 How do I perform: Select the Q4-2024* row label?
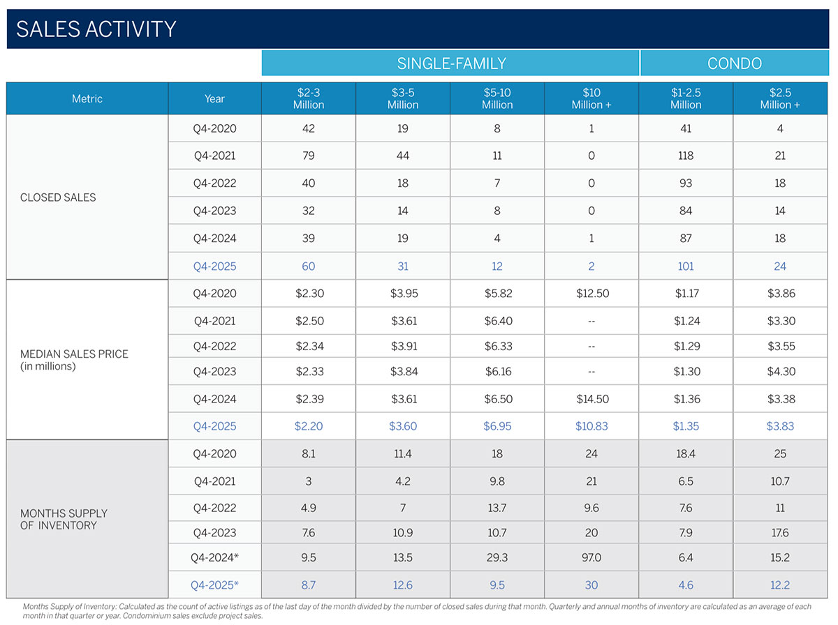pyautogui.click(x=214, y=557)
